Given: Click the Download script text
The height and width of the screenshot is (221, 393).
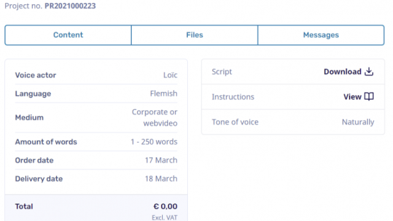Looking at the screenshot, I should click(x=343, y=72).
